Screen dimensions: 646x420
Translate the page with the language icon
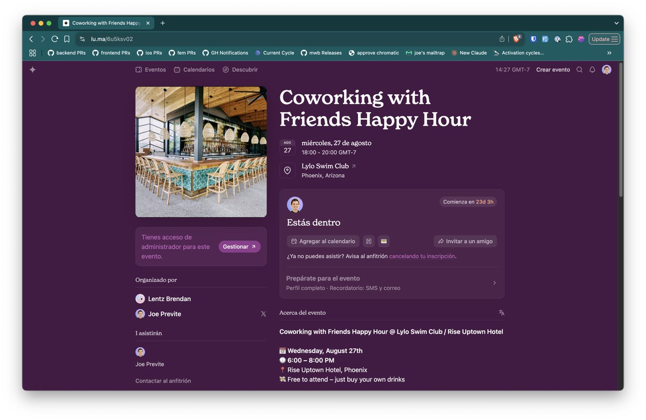point(501,312)
